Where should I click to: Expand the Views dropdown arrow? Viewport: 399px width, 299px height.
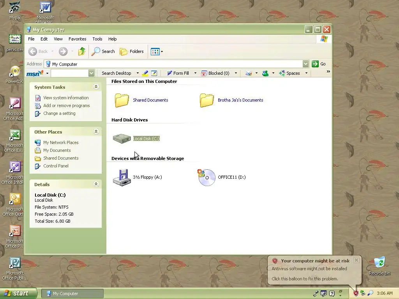(162, 52)
